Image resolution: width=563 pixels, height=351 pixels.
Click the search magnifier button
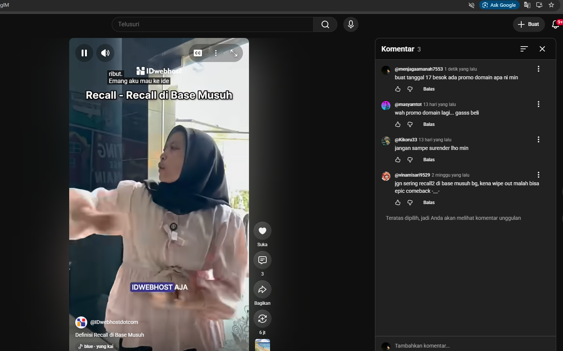325,24
